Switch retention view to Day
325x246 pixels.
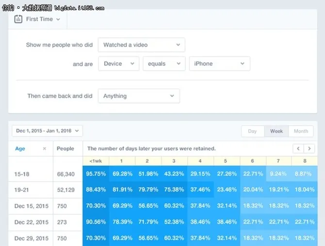tap(253, 131)
